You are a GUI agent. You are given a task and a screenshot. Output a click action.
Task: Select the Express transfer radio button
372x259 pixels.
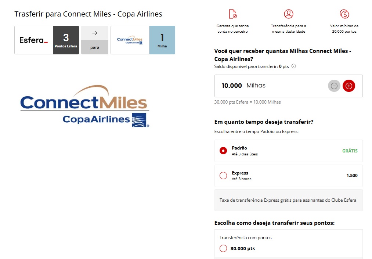[223, 176]
